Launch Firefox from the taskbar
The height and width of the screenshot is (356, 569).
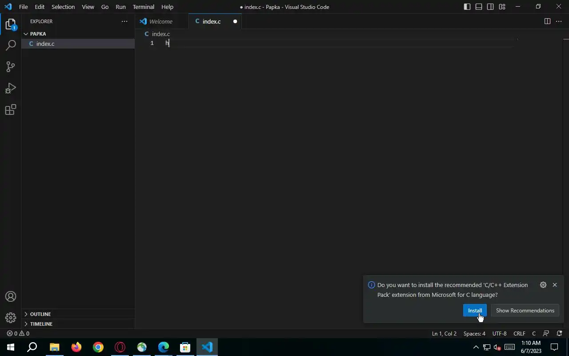pyautogui.click(x=76, y=347)
